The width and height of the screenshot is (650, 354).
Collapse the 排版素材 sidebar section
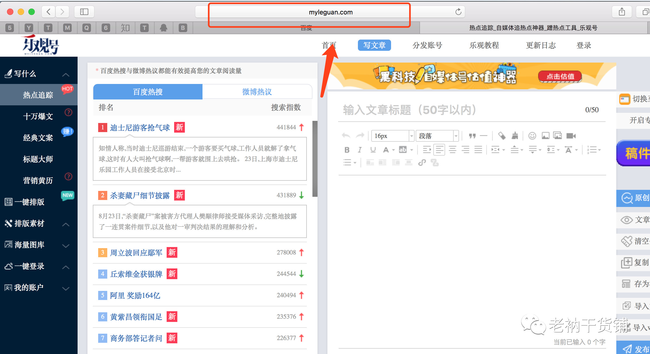click(66, 224)
